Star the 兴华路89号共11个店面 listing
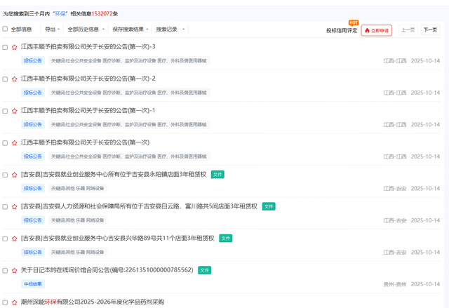 click(x=14, y=239)
